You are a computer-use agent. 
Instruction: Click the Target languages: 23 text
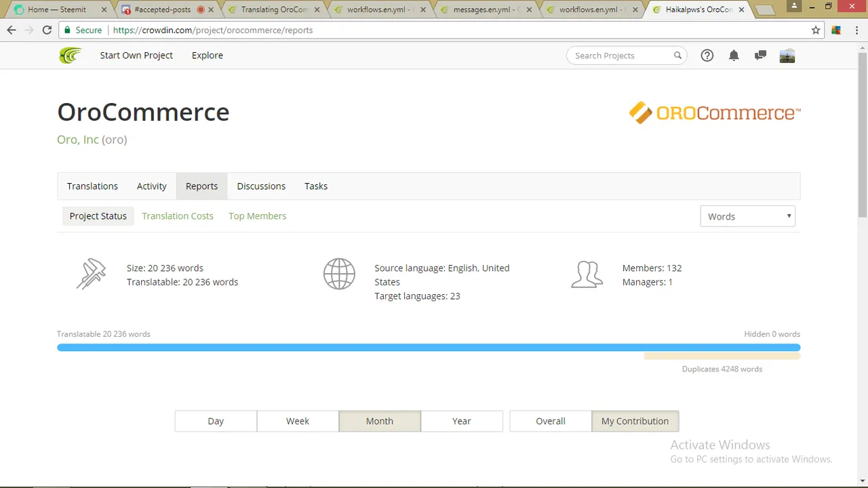[417, 296]
